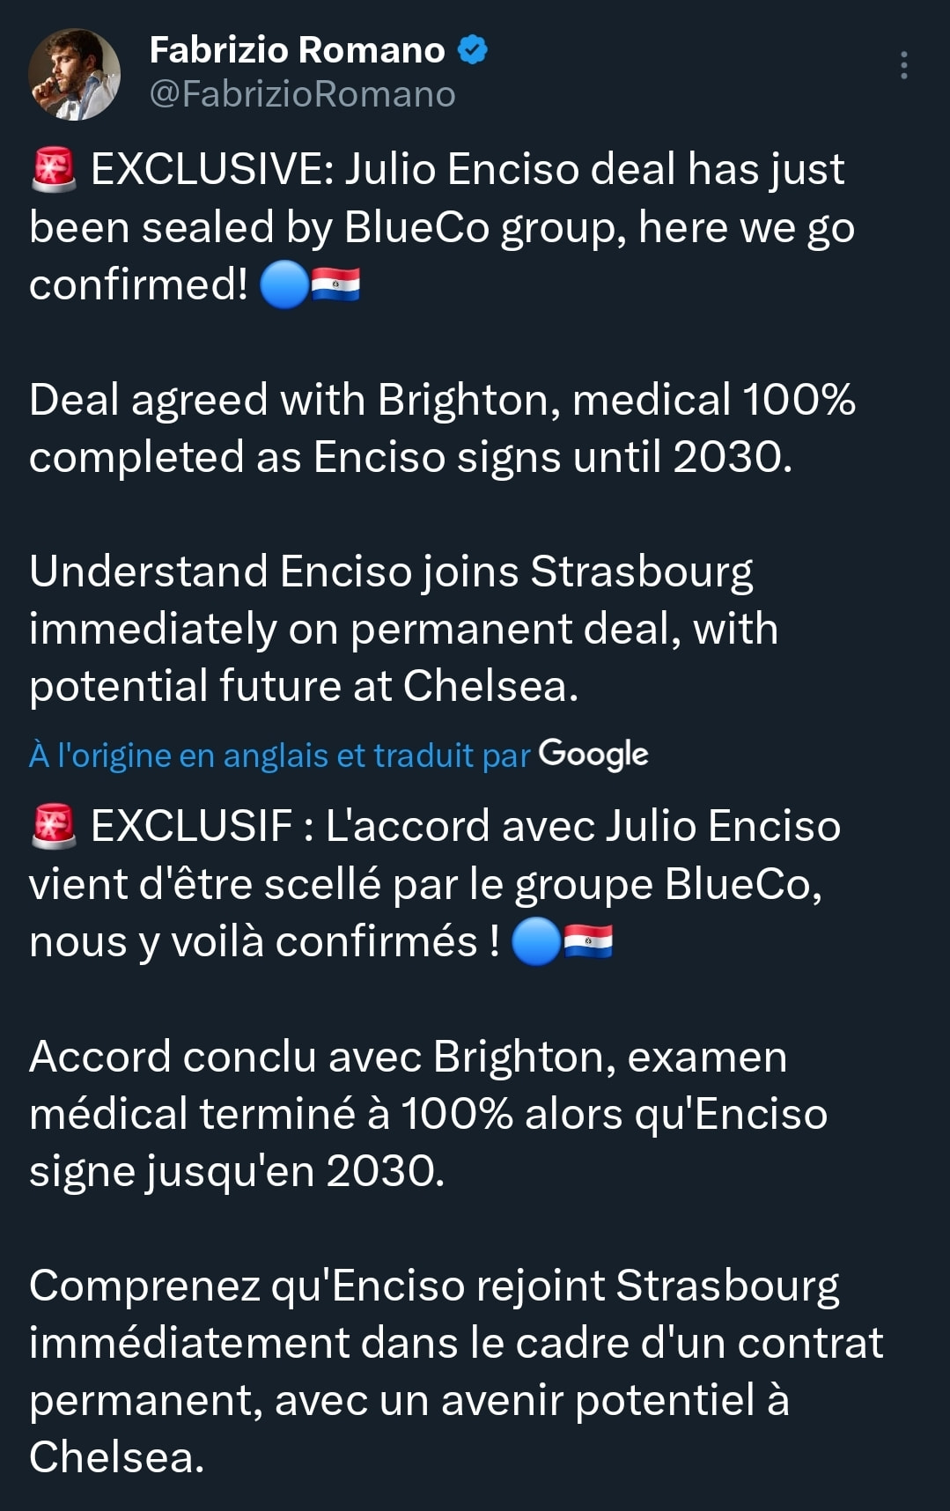Click the blue verified badge
The height and width of the screenshot is (1511, 950).
[473, 50]
